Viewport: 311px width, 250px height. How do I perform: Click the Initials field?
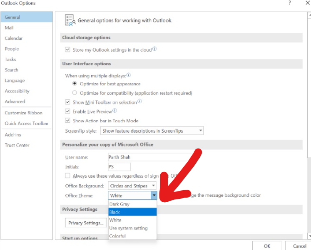(119, 167)
